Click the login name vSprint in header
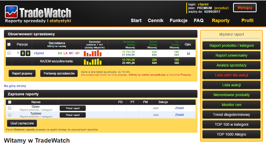 click(x=203, y=4)
